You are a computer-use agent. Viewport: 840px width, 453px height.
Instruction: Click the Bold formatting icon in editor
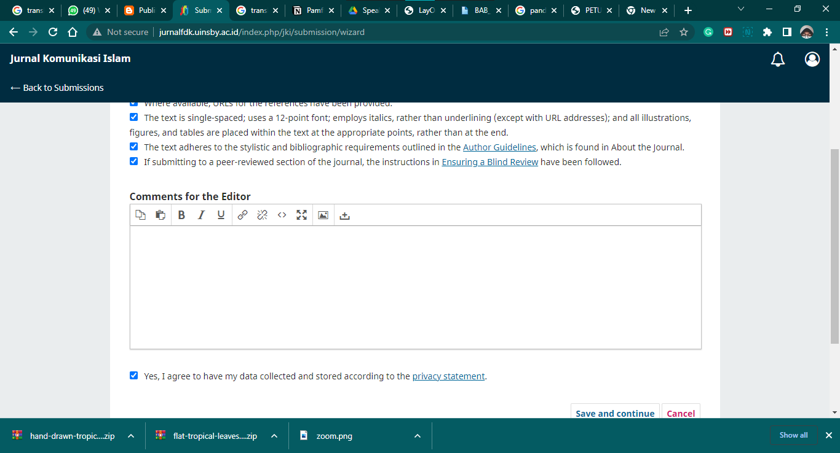point(181,215)
